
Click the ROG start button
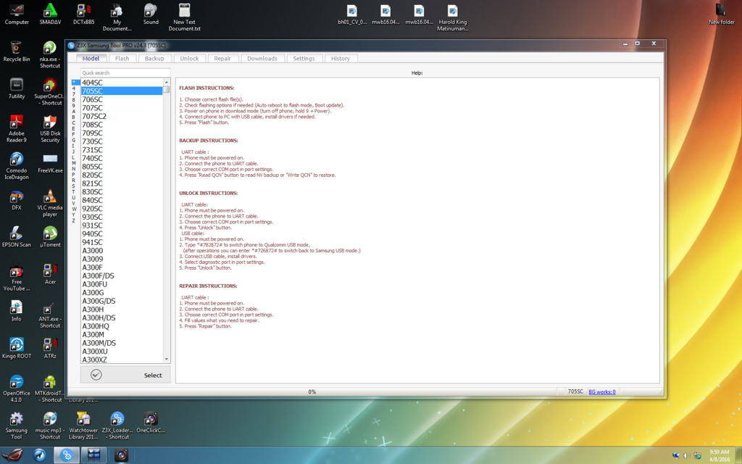[x=14, y=455]
